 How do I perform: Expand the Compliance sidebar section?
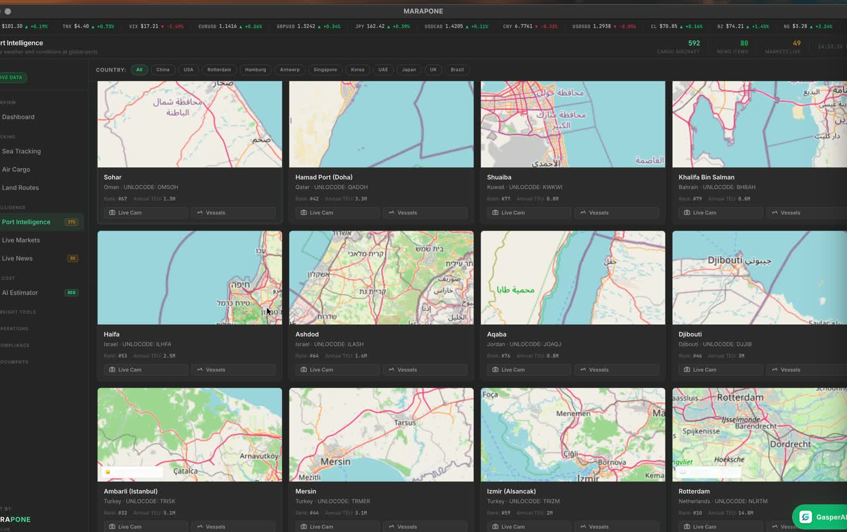pyautogui.click(x=15, y=345)
